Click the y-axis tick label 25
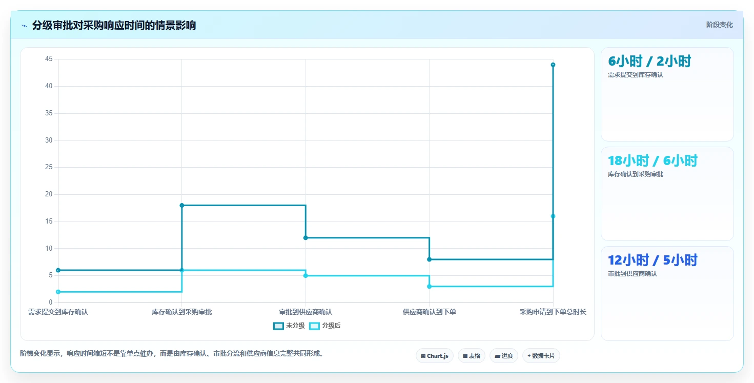Viewport: 754px width, 383px height. [49, 167]
